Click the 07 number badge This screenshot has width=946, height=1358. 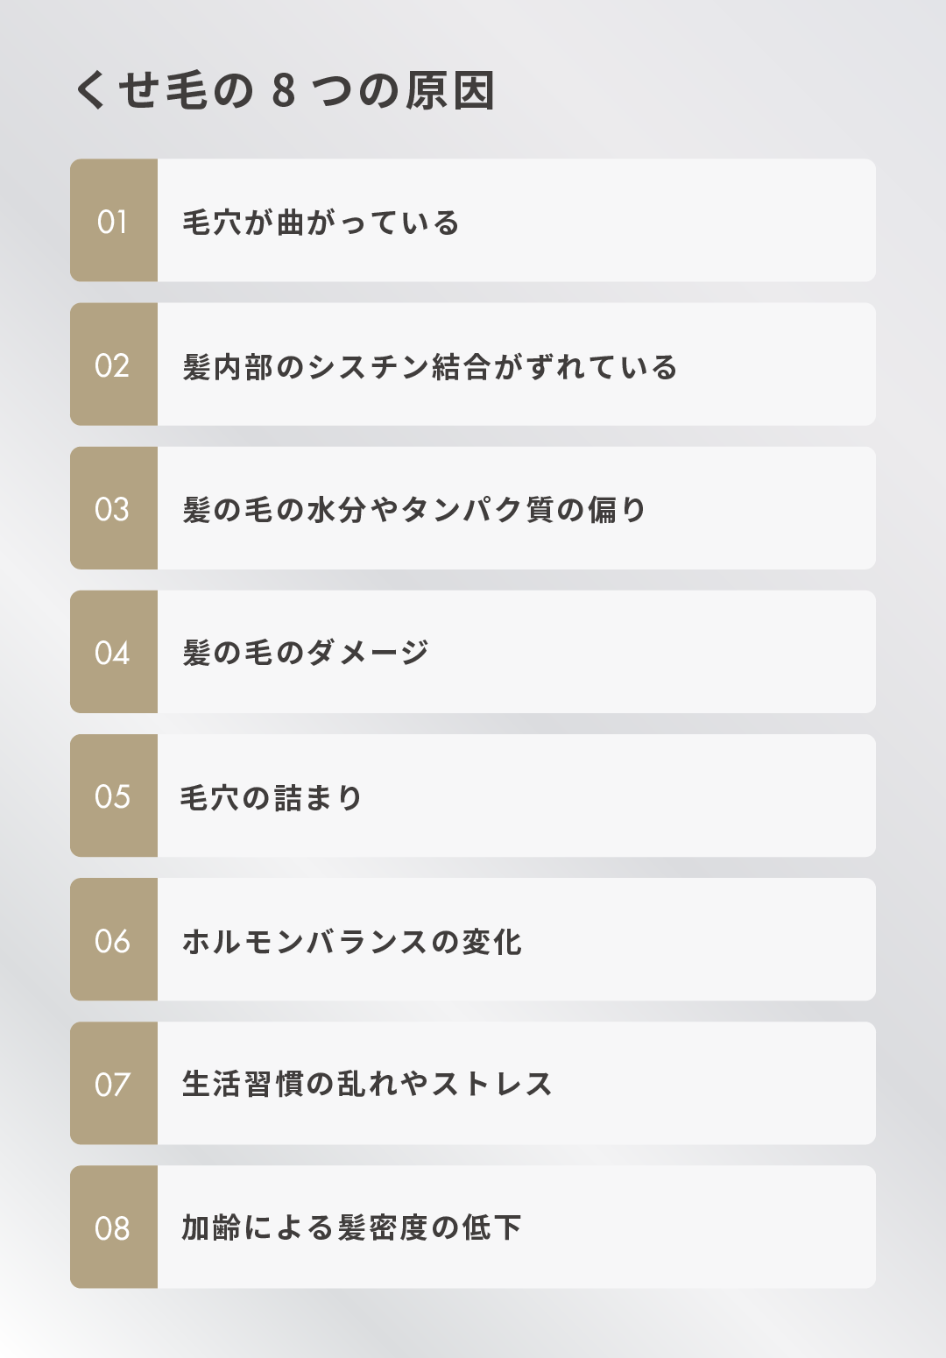point(114,1083)
